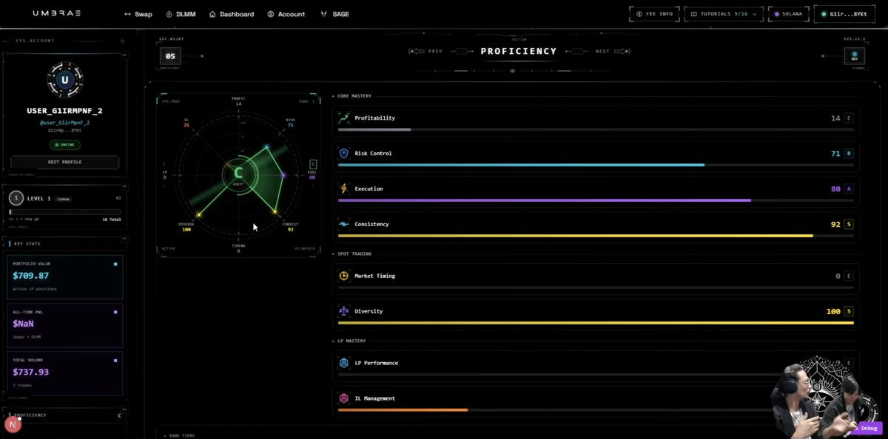Open the Swap page in top navigation
This screenshot has width=888, height=439.
click(x=138, y=14)
